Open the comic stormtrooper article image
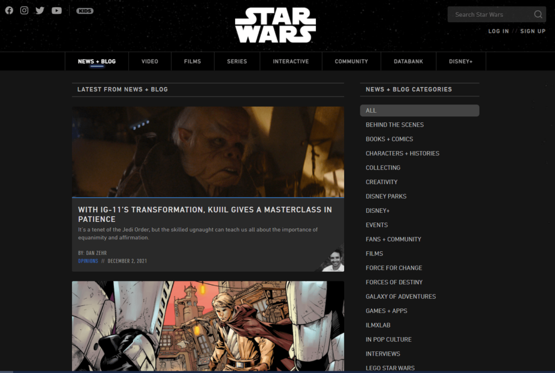Viewport: 555px width, 373px height. [208, 325]
